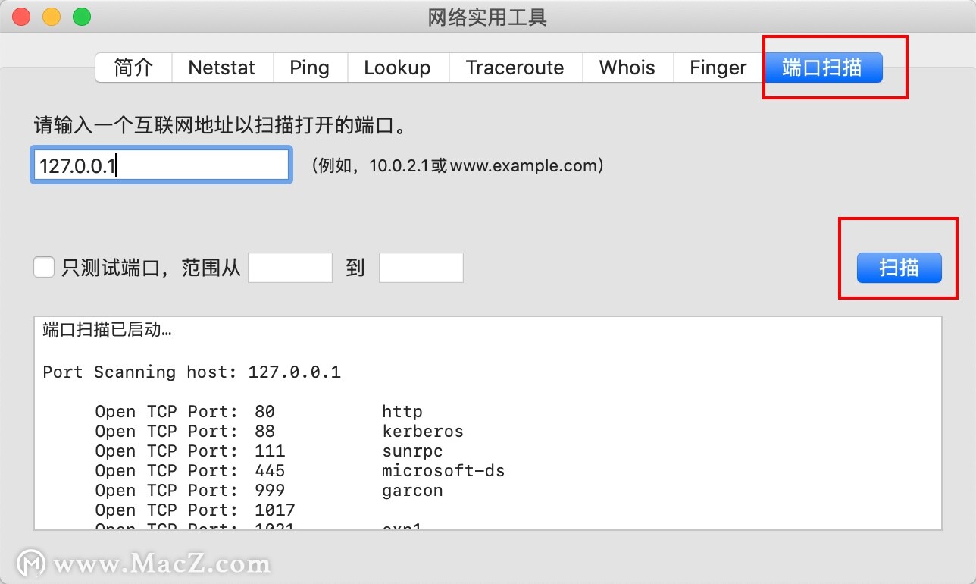This screenshot has width=976, height=584.
Task: Select the Lookup tab
Action: click(397, 68)
